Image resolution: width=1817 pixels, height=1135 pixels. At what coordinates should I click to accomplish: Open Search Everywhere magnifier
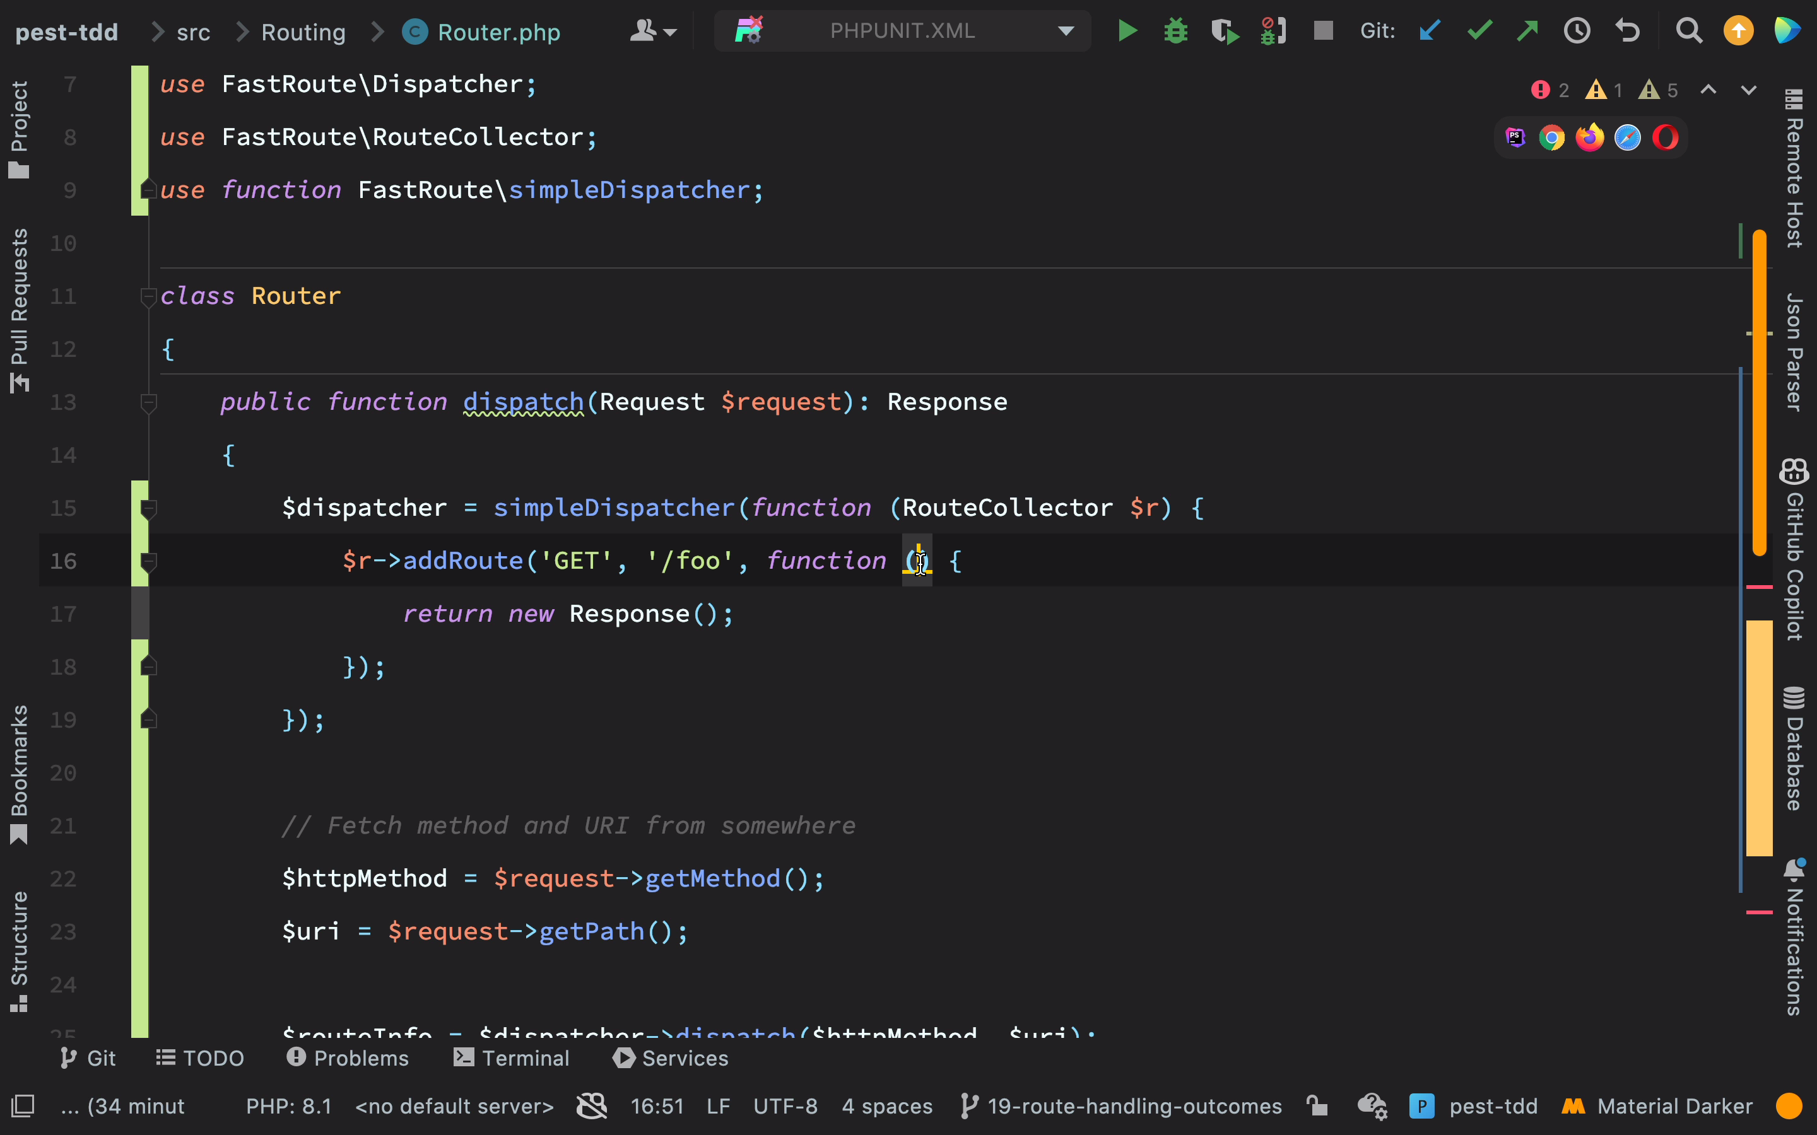coord(1688,31)
